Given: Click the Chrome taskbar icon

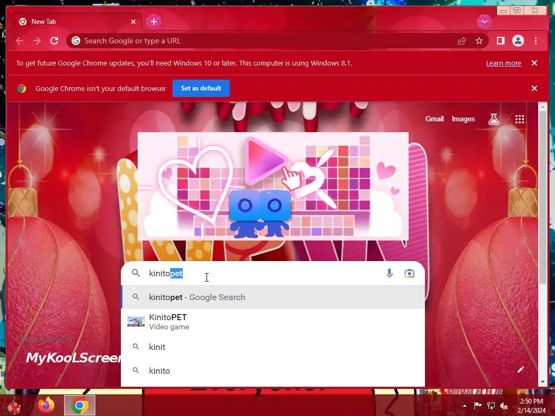Looking at the screenshot, I should (80, 405).
